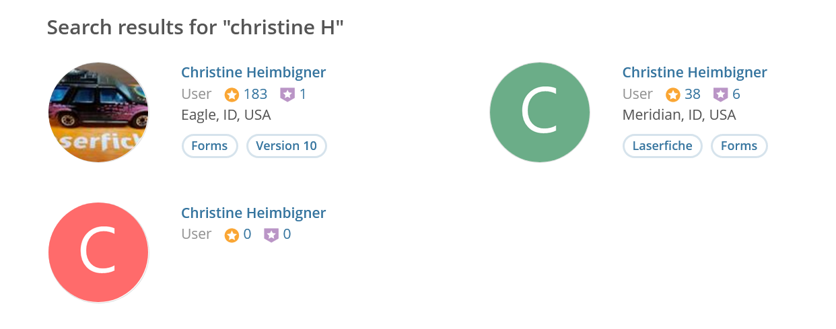Open the toy car profile photo
Screen dimensions: 836x329
click(x=98, y=112)
